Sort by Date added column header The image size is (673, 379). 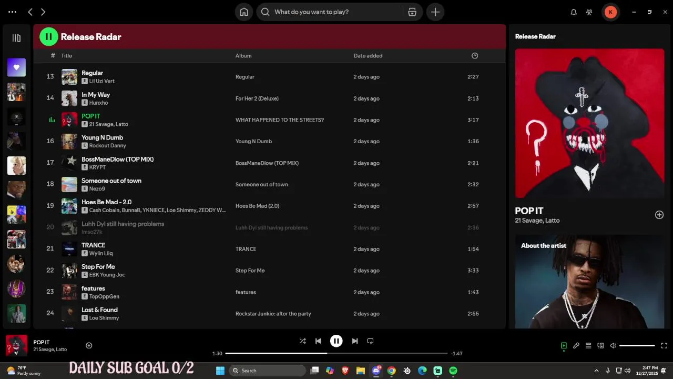click(x=368, y=56)
